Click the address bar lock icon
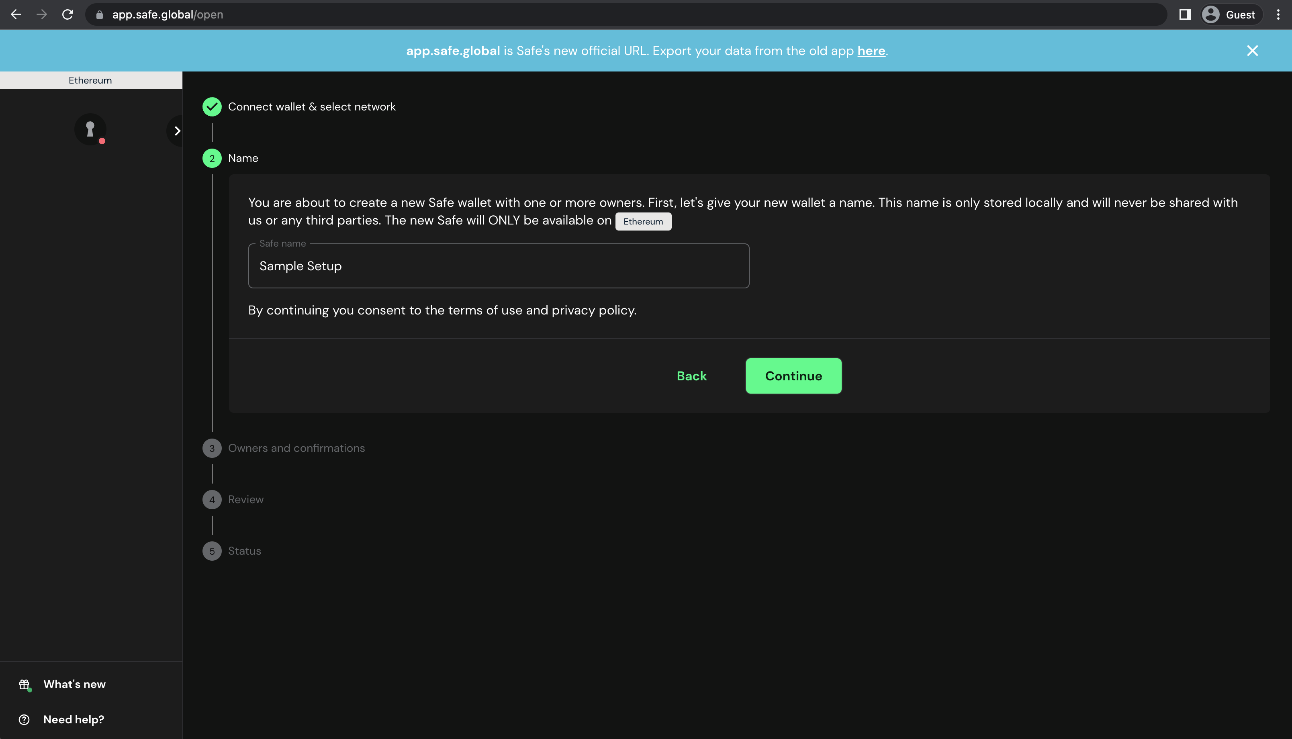 (100, 15)
